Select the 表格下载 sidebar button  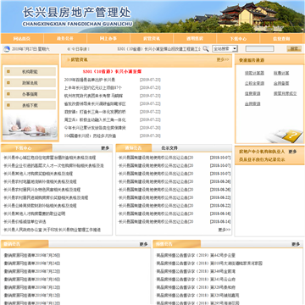pyautogui.click(x=30, y=105)
